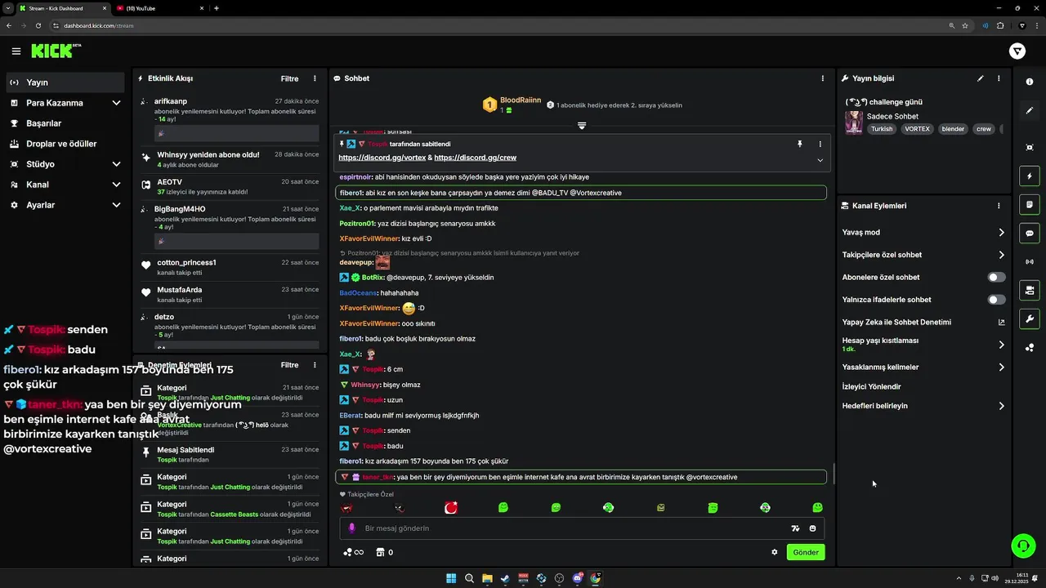Screen dimensions: 1046x588
Task: Switch to the YouTube browser tab
Action: [159, 8]
